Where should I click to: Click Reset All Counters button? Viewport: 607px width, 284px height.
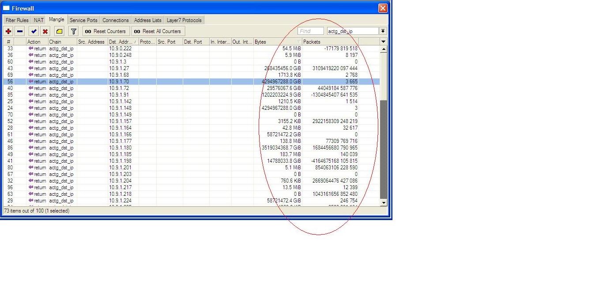[158, 31]
